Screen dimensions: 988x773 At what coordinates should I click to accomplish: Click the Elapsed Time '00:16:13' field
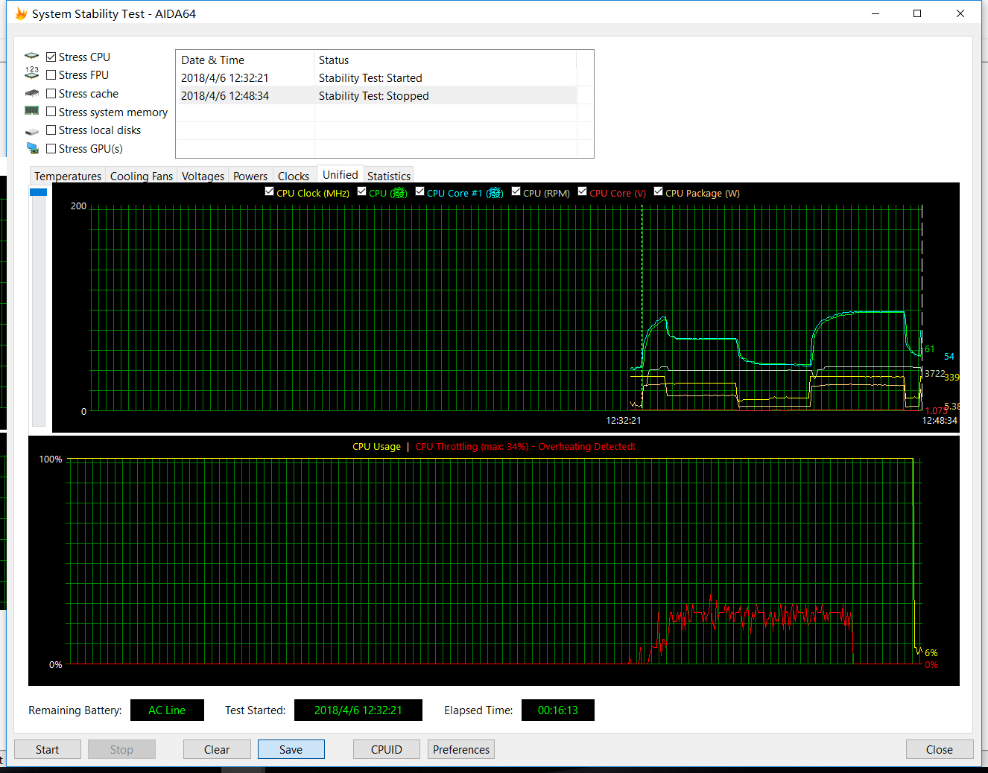[x=558, y=710]
